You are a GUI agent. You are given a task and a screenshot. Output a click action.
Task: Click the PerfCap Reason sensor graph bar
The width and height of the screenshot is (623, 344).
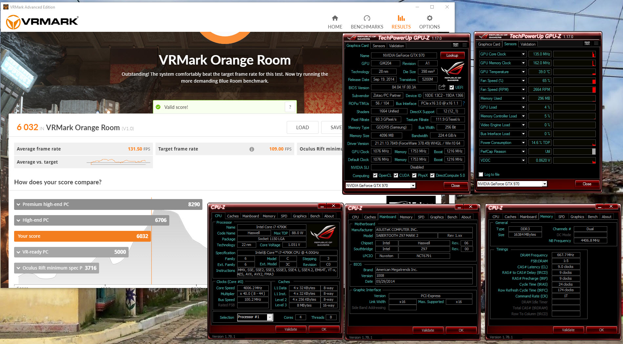click(x=574, y=152)
